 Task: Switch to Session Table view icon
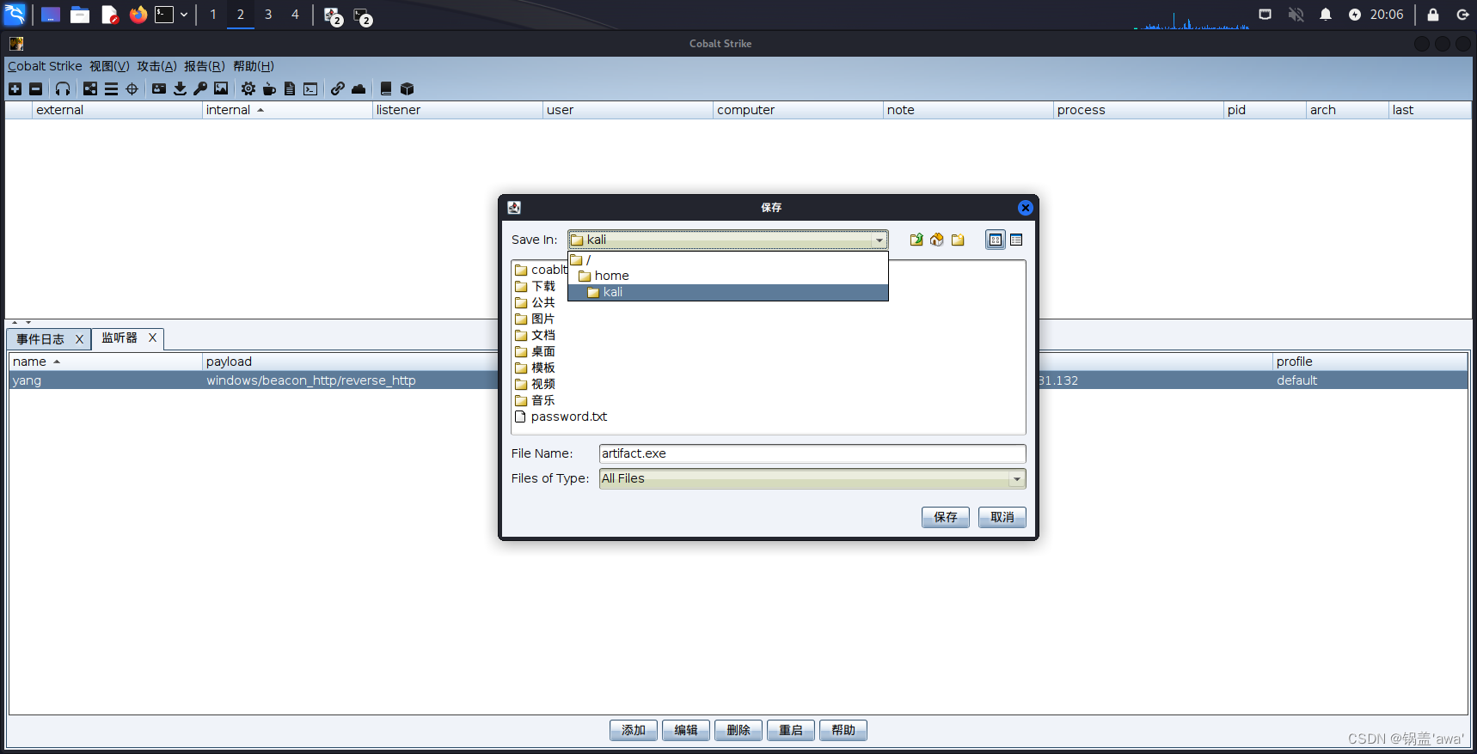point(111,88)
